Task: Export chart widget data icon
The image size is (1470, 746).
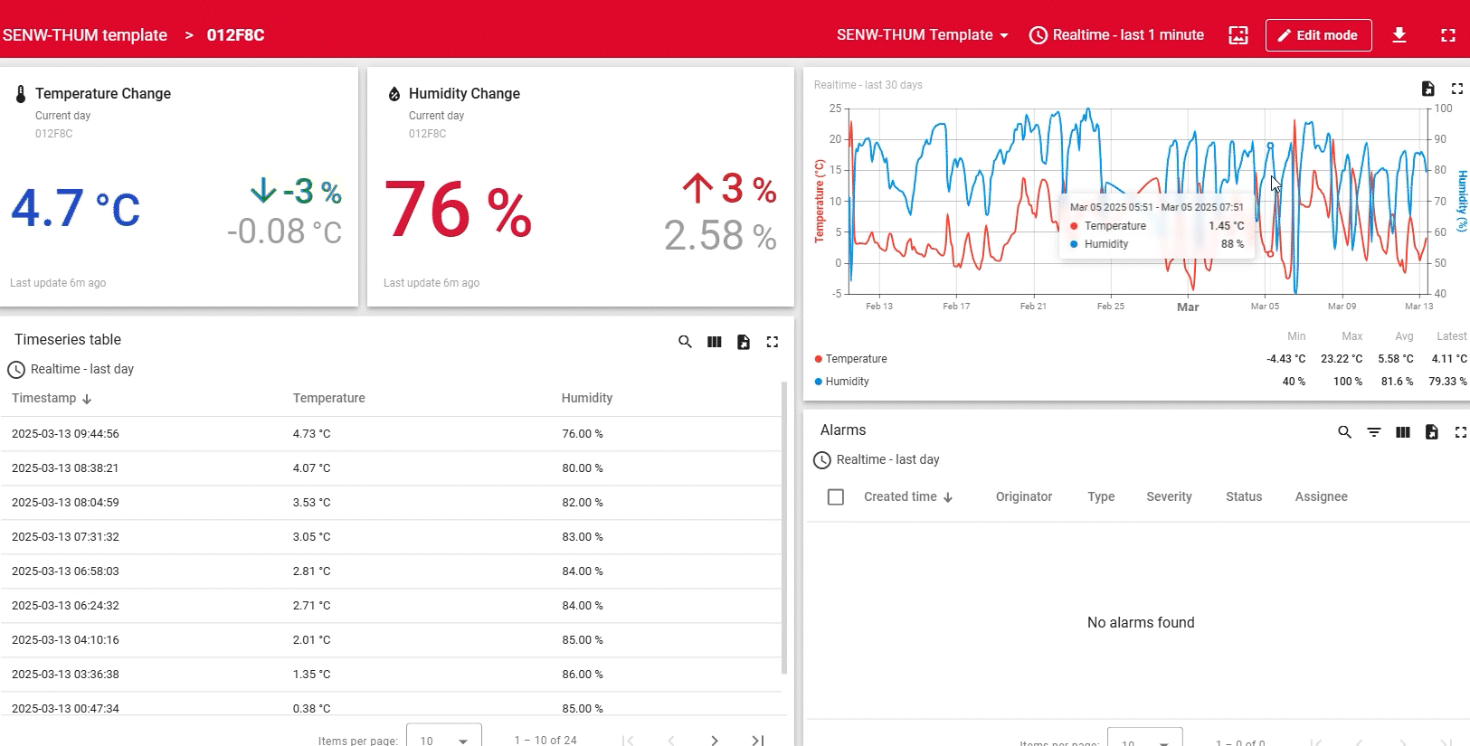Action: (1427, 89)
